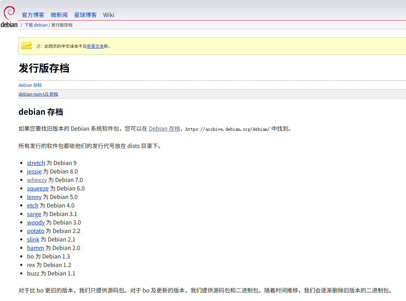Image resolution: width=406 pixels, height=301 pixels.
Task: Open the slink release link
Action: tap(33, 240)
